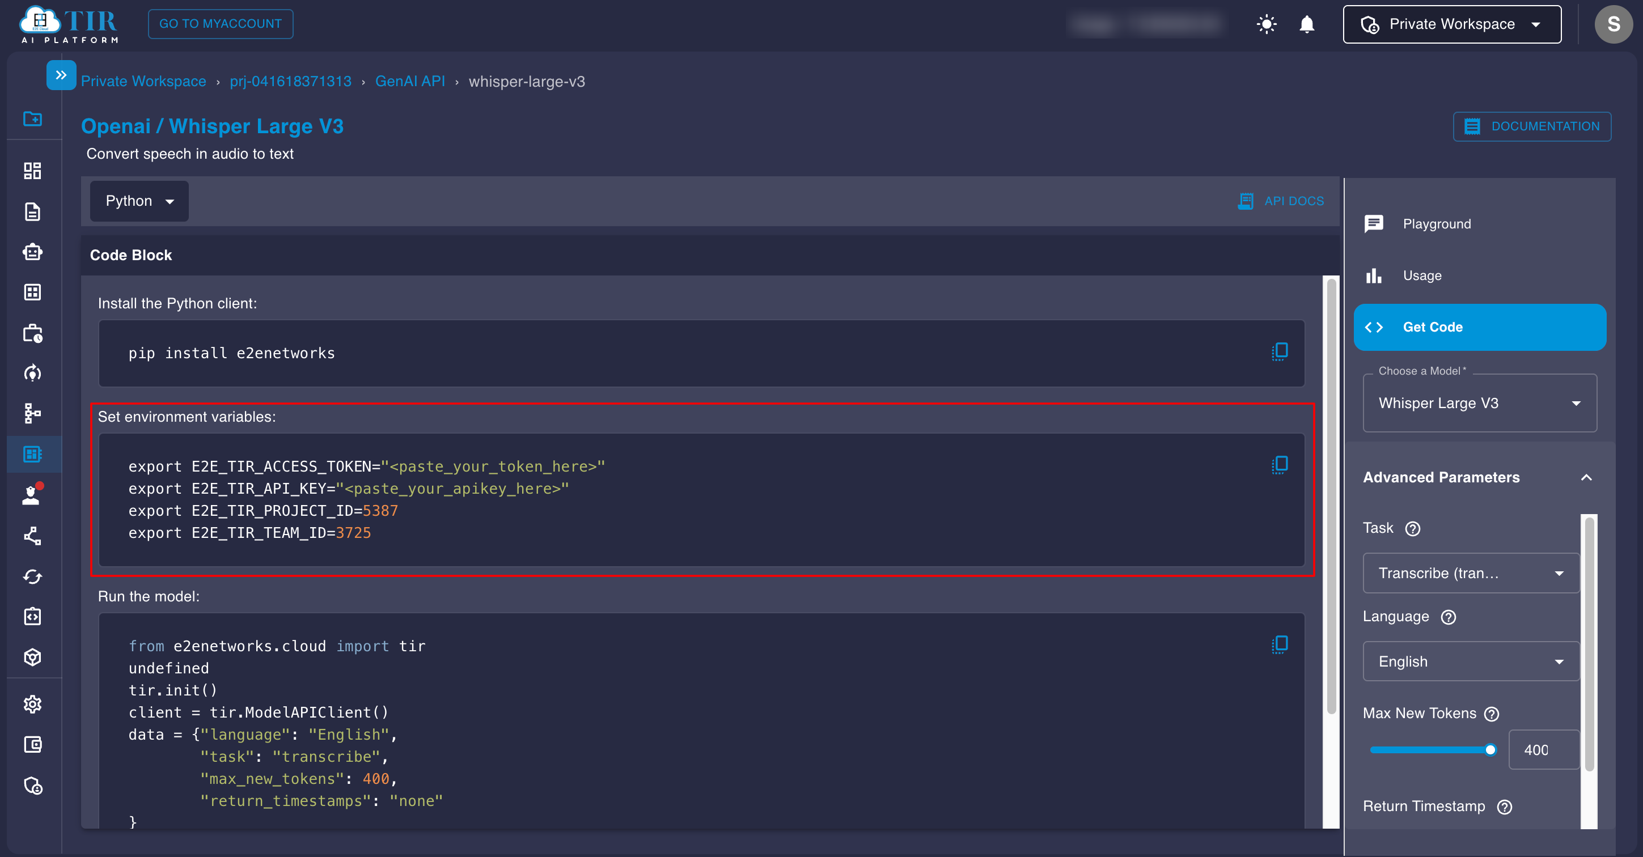The width and height of the screenshot is (1643, 857).
Task: Open the code clipboard sidebar icon
Action: (x=32, y=617)
